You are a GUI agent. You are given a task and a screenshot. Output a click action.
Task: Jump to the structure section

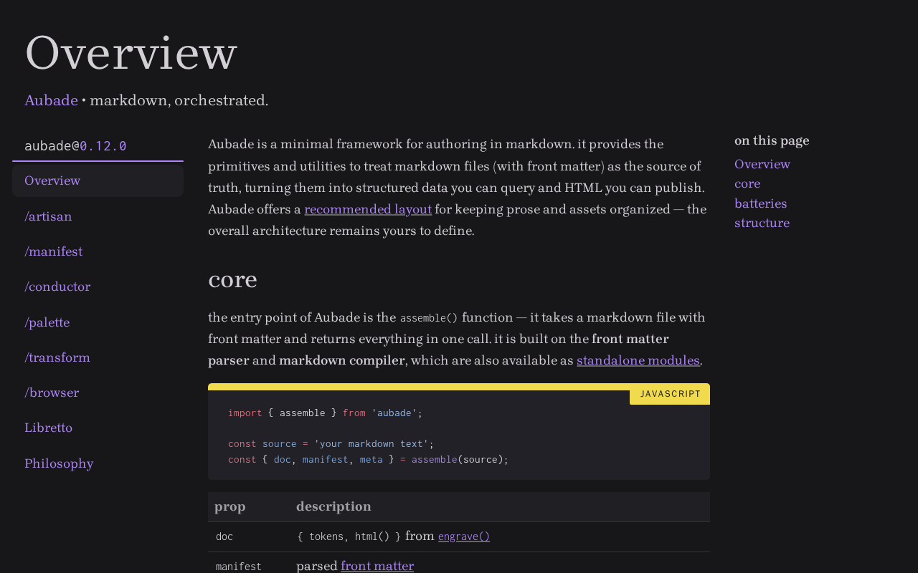click(762, 223)
